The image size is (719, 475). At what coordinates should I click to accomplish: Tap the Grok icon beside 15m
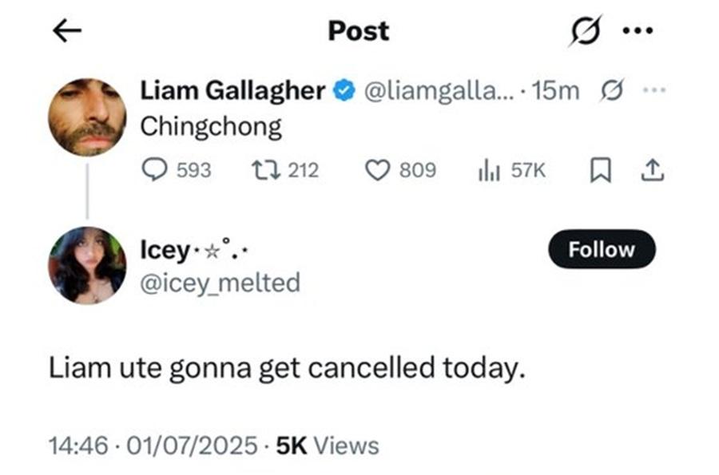[x=611, y=91]
